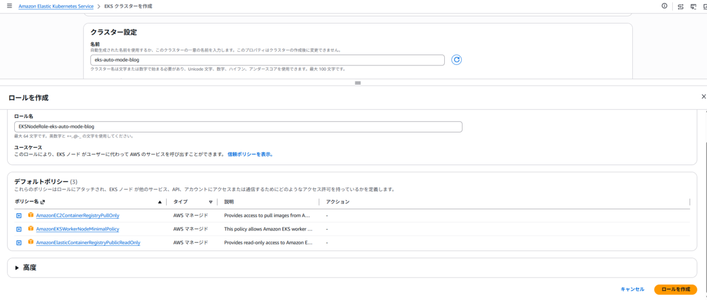
Task: Click the split panel resize handle
Action: pyautogui.click(x=357, y=83)
